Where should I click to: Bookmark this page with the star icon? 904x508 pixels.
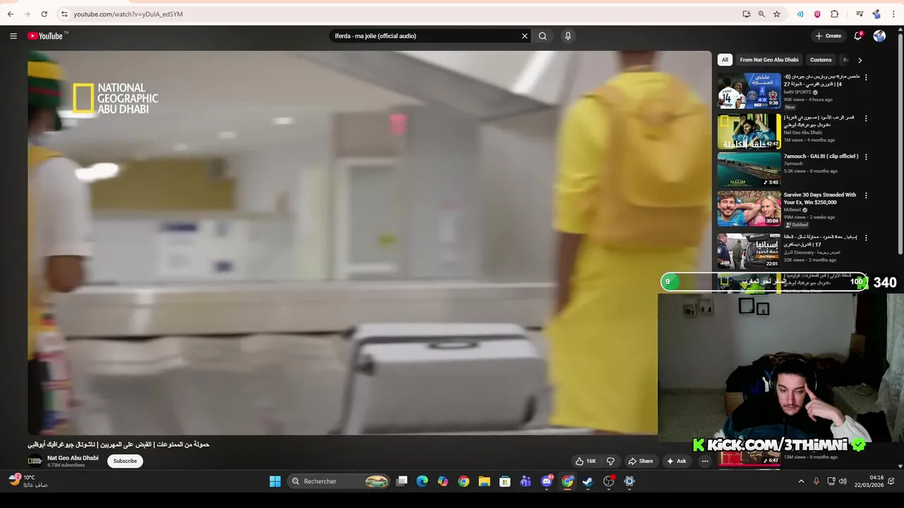click(777, 14)
